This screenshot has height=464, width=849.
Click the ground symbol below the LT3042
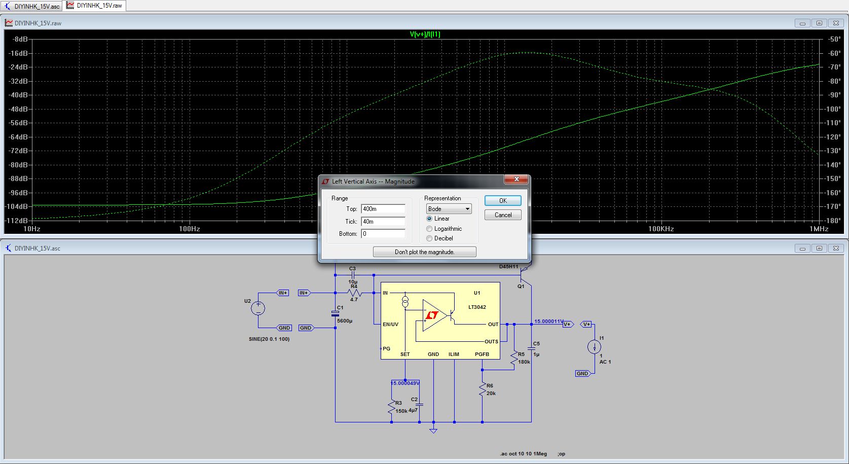(433, 431)
